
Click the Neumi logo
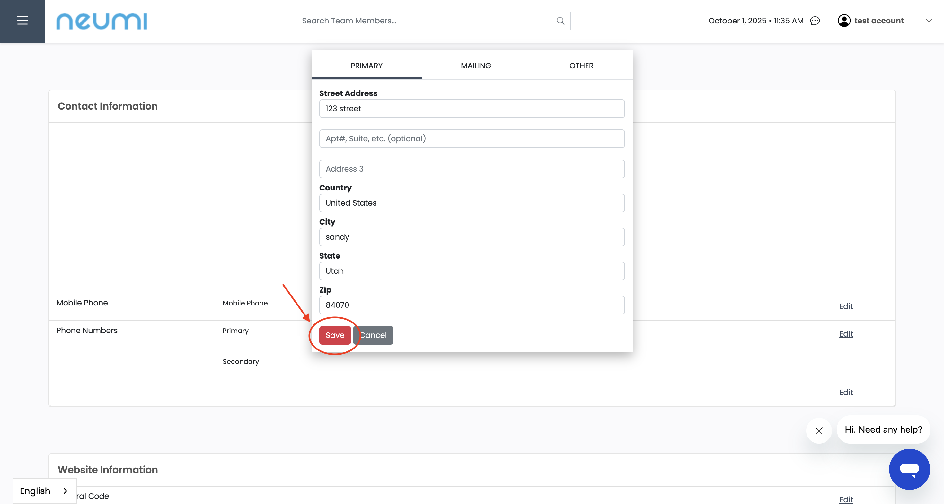click(x=101, y=21)
